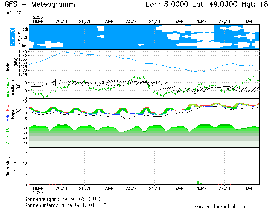This screenshot has width=268, height=209.
Task: Click the green Wind Geschwi. label
Action: (8, 86)
